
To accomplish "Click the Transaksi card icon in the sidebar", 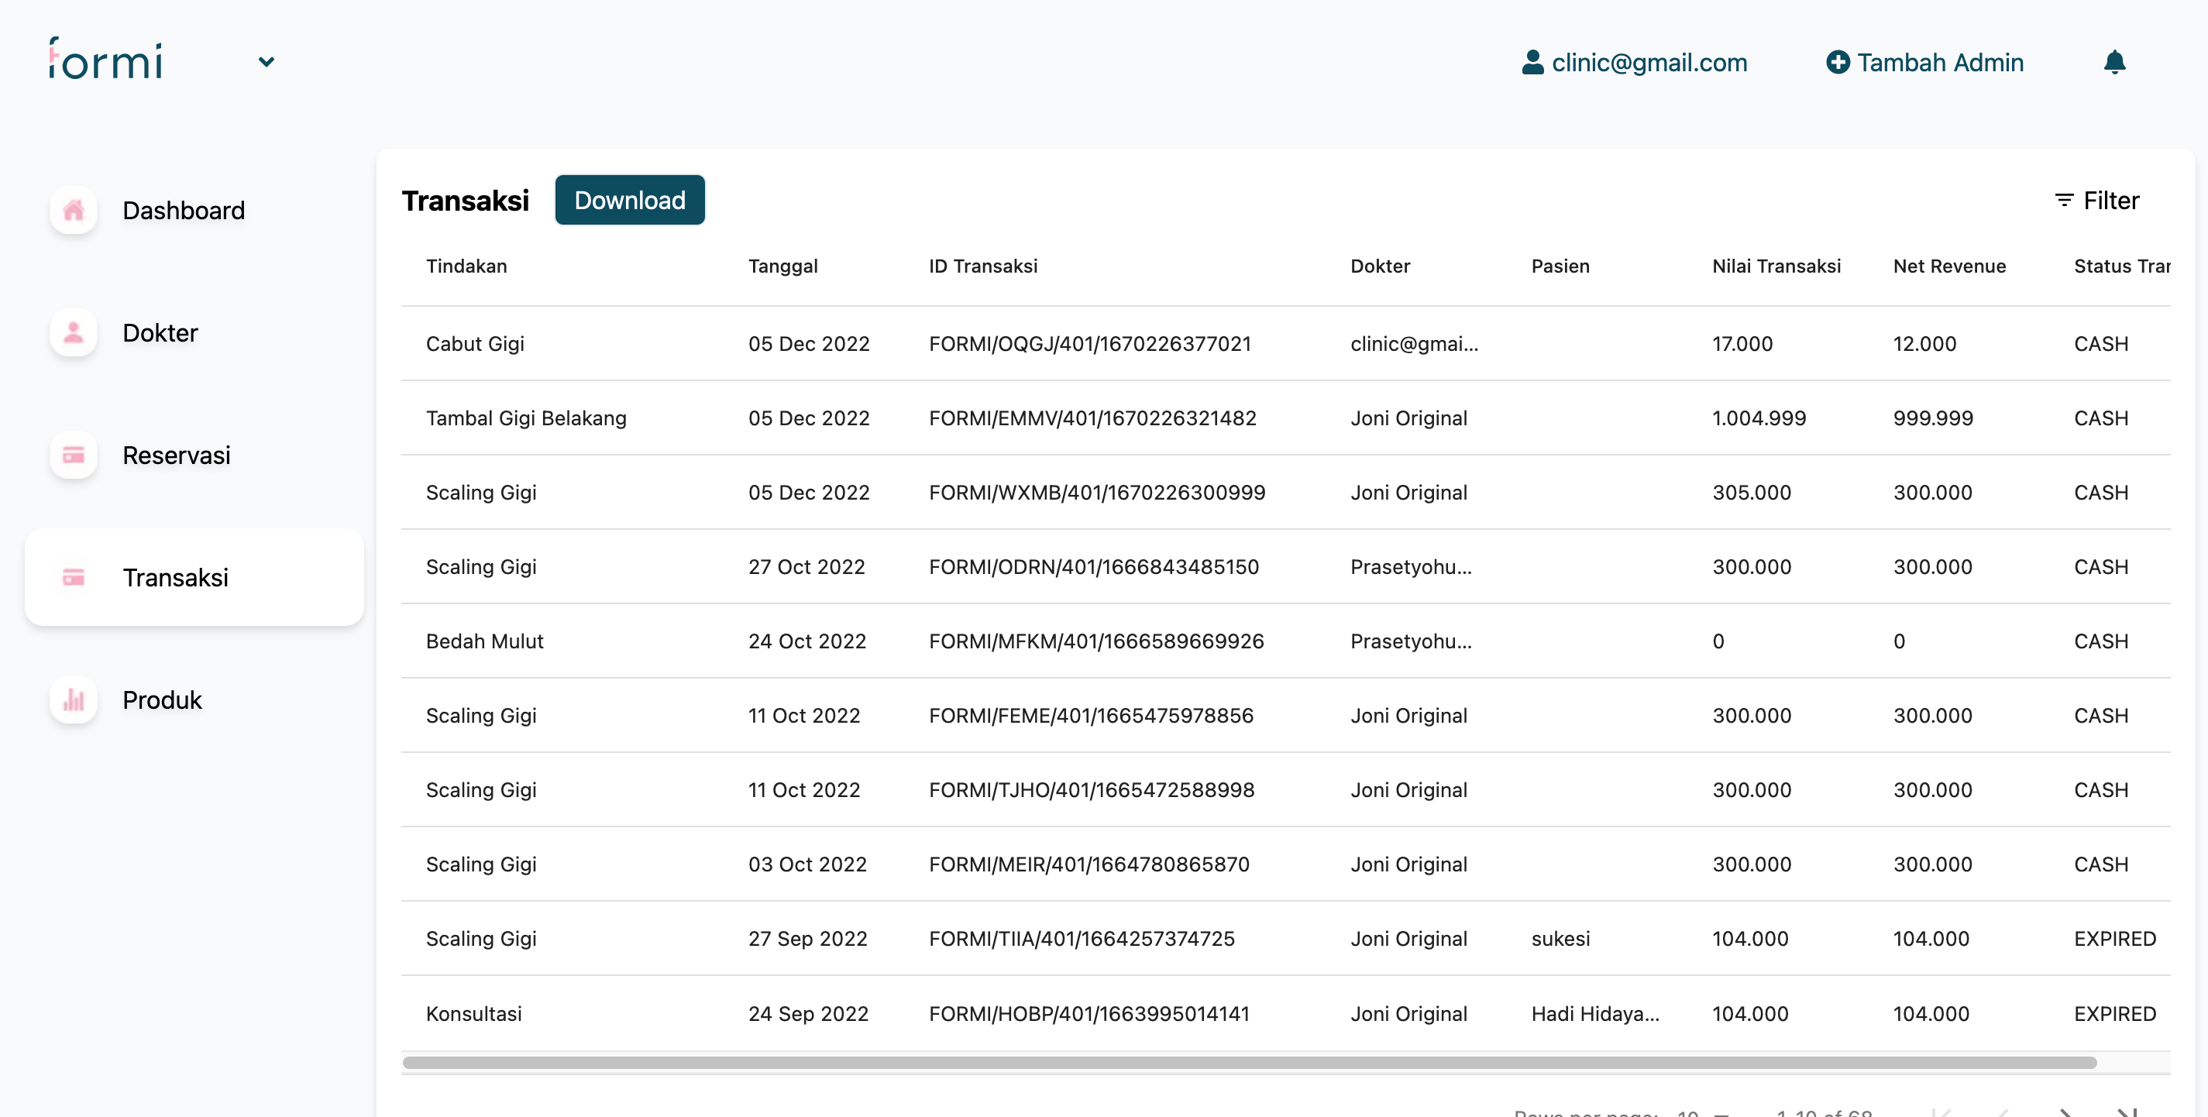I will pos(74,577).
